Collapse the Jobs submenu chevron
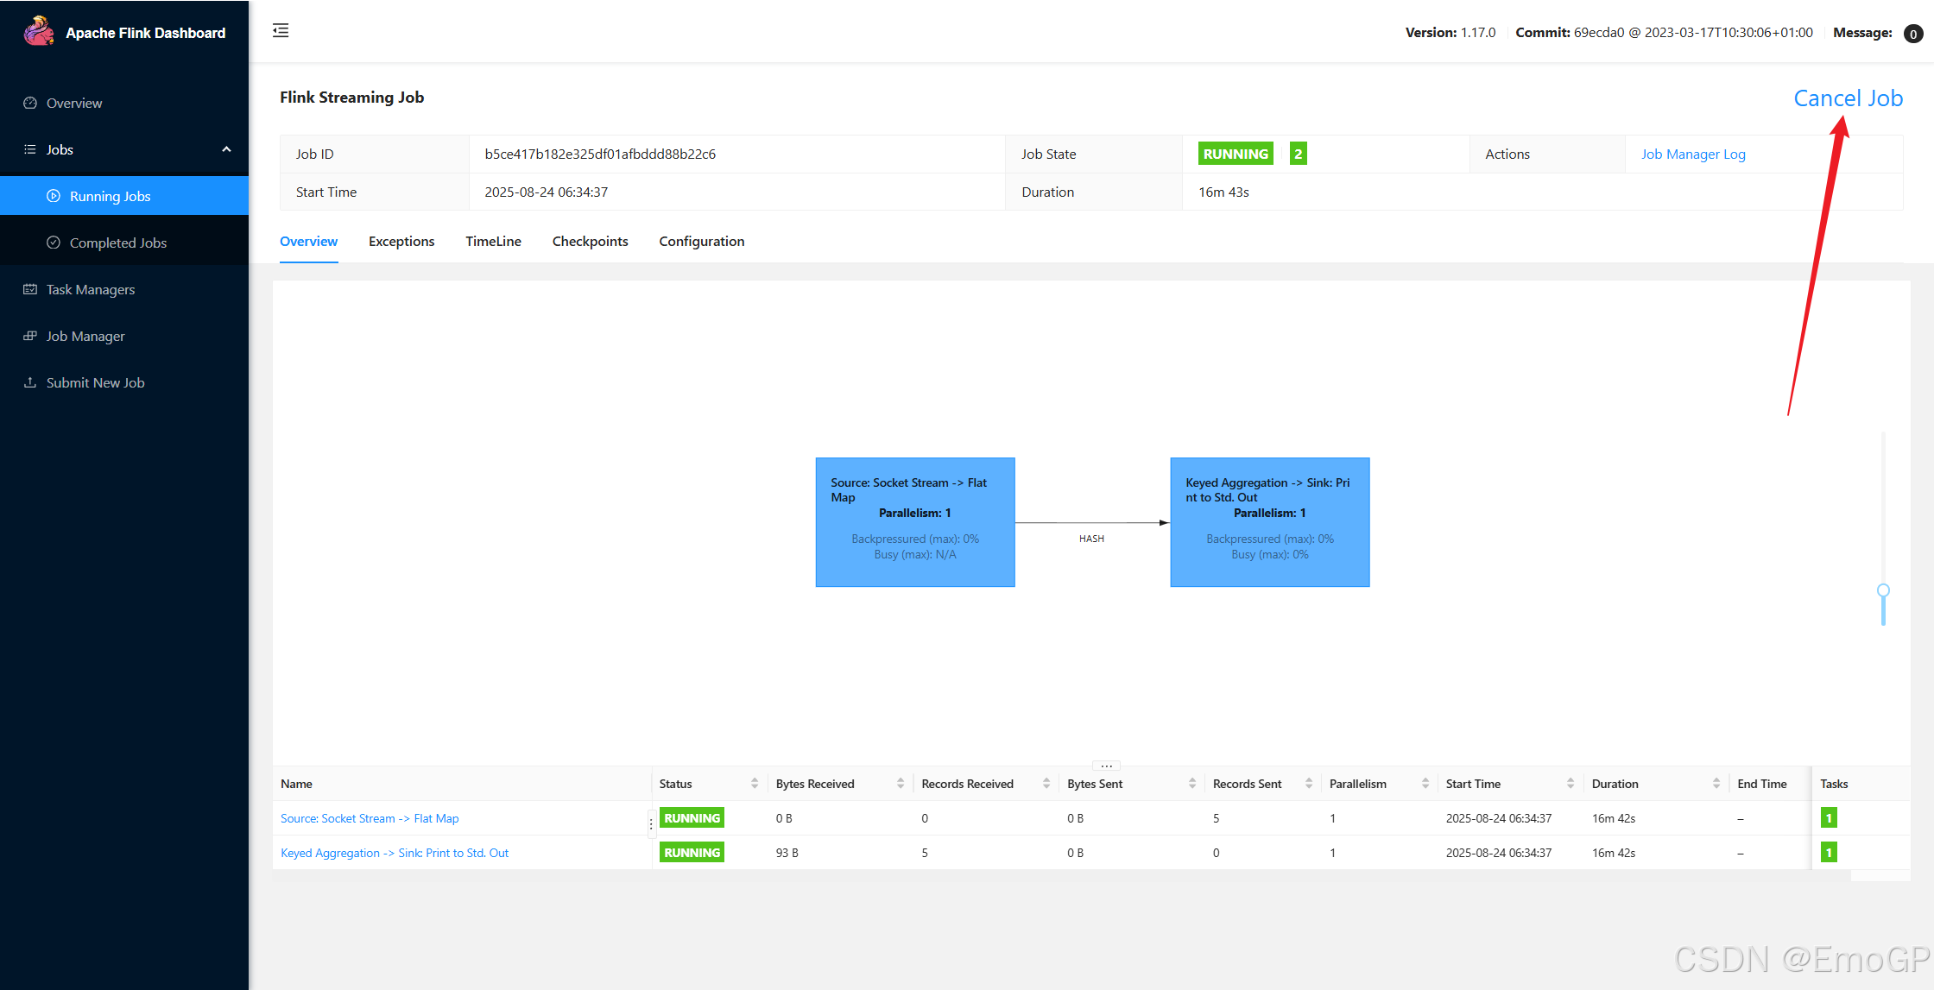Screen dimensions: 1934x990 [x=226, y=149]
